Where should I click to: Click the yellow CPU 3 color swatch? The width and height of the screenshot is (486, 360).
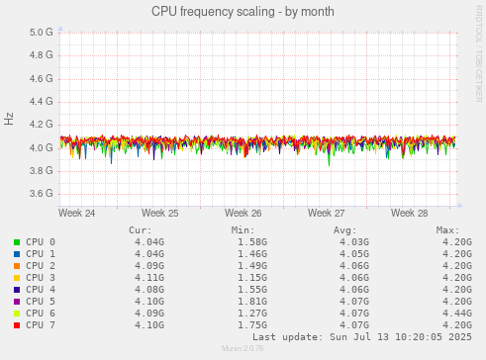(x=17, y=278)
